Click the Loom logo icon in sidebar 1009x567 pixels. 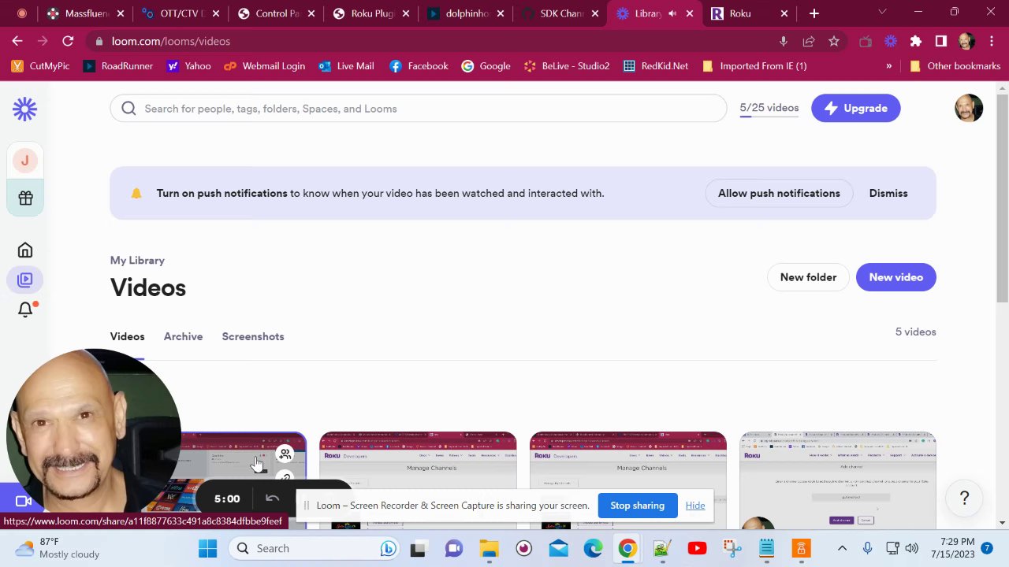[x=25, y=109]
